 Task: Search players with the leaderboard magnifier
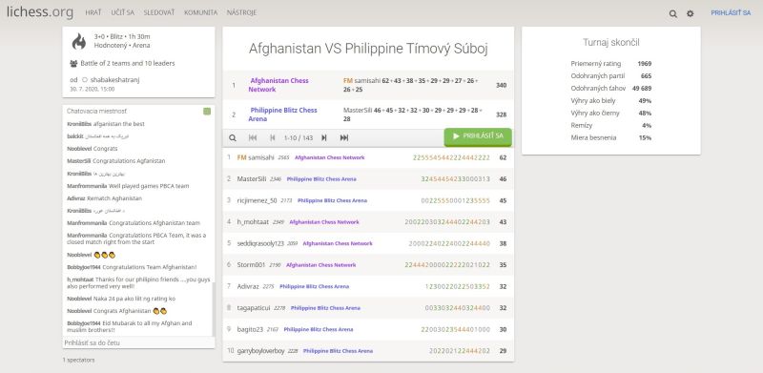[x=233, y=137]
